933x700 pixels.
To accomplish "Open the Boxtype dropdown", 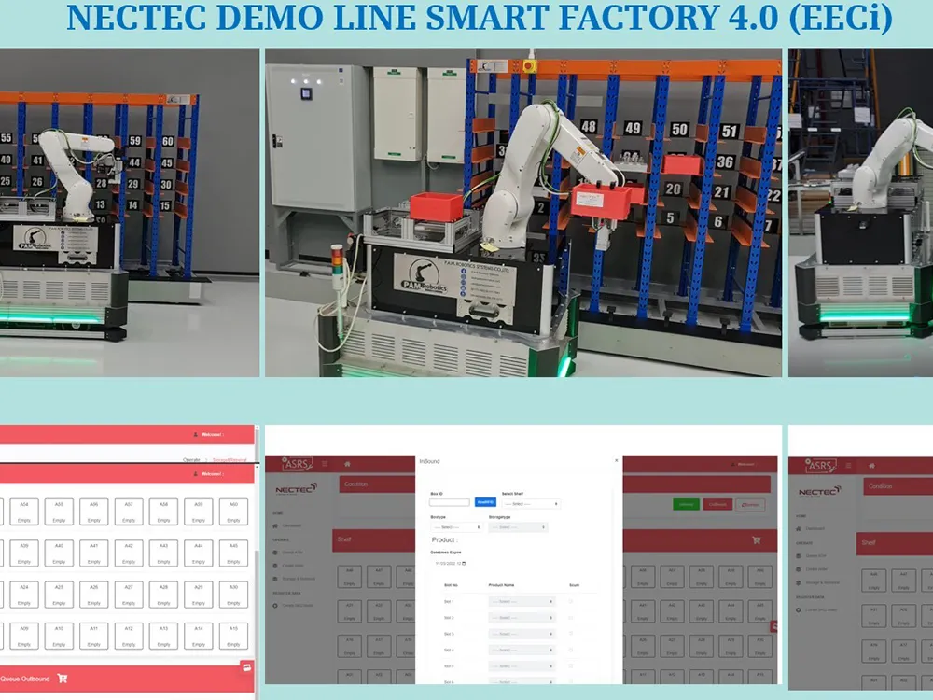I will 456,527.
